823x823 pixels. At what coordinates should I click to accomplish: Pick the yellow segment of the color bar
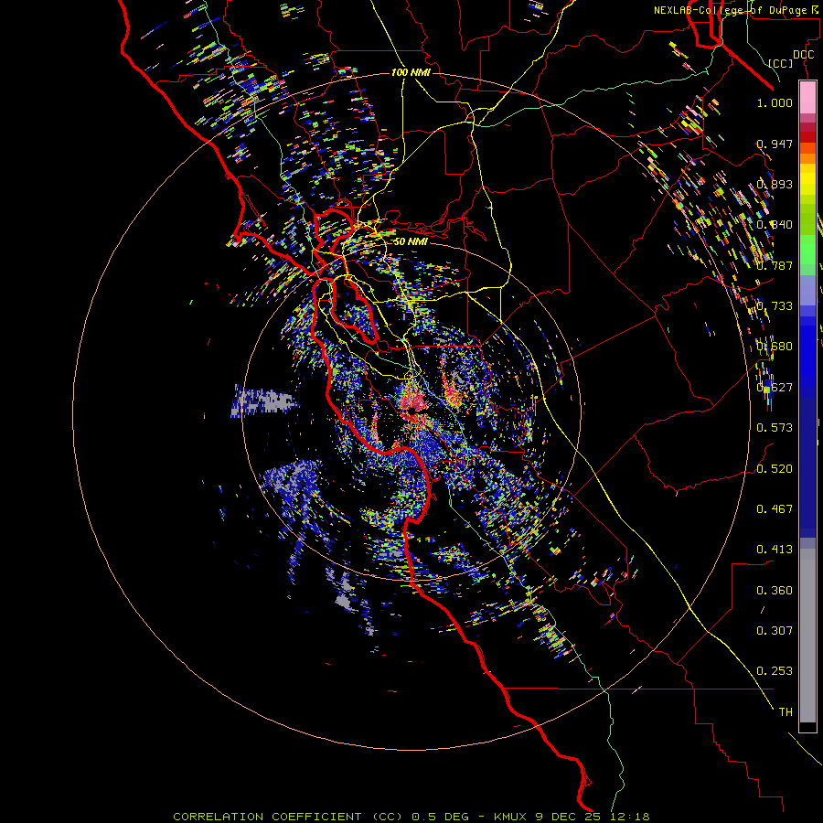[x=807, y=179]
